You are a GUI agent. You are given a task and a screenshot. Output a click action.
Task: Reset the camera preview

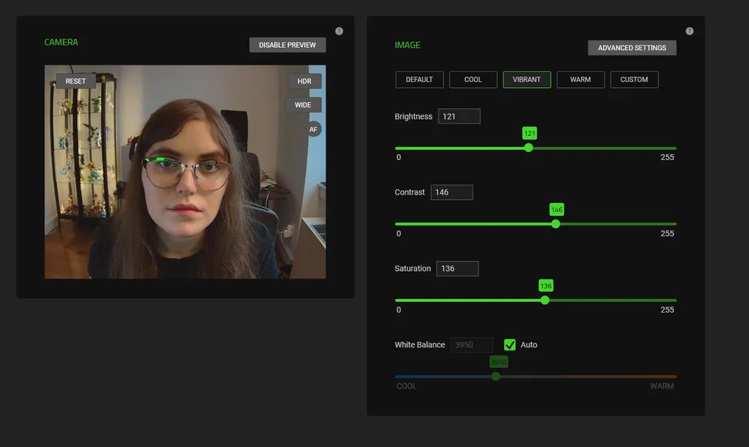76,81
